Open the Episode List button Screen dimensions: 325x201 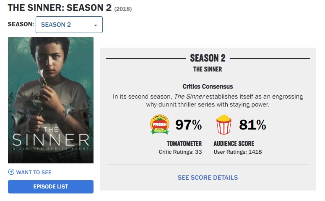(x=51, y=186)
